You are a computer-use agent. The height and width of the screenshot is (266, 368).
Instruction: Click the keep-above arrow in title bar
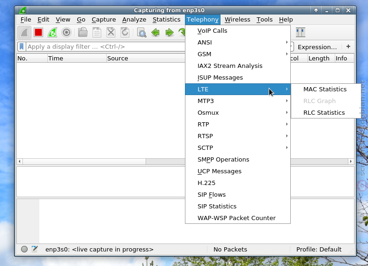click(x=316, y=10)
